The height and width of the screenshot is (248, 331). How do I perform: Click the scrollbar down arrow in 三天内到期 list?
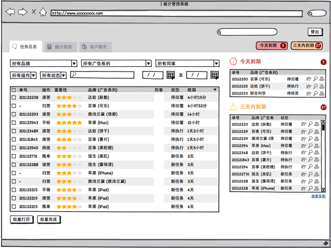[323, 189]
